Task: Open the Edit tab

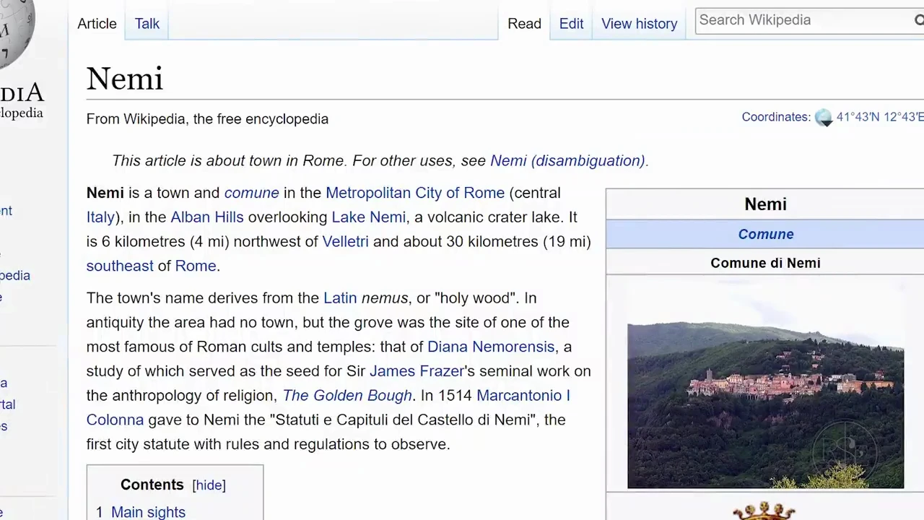Action: click(x=571, y=23)
